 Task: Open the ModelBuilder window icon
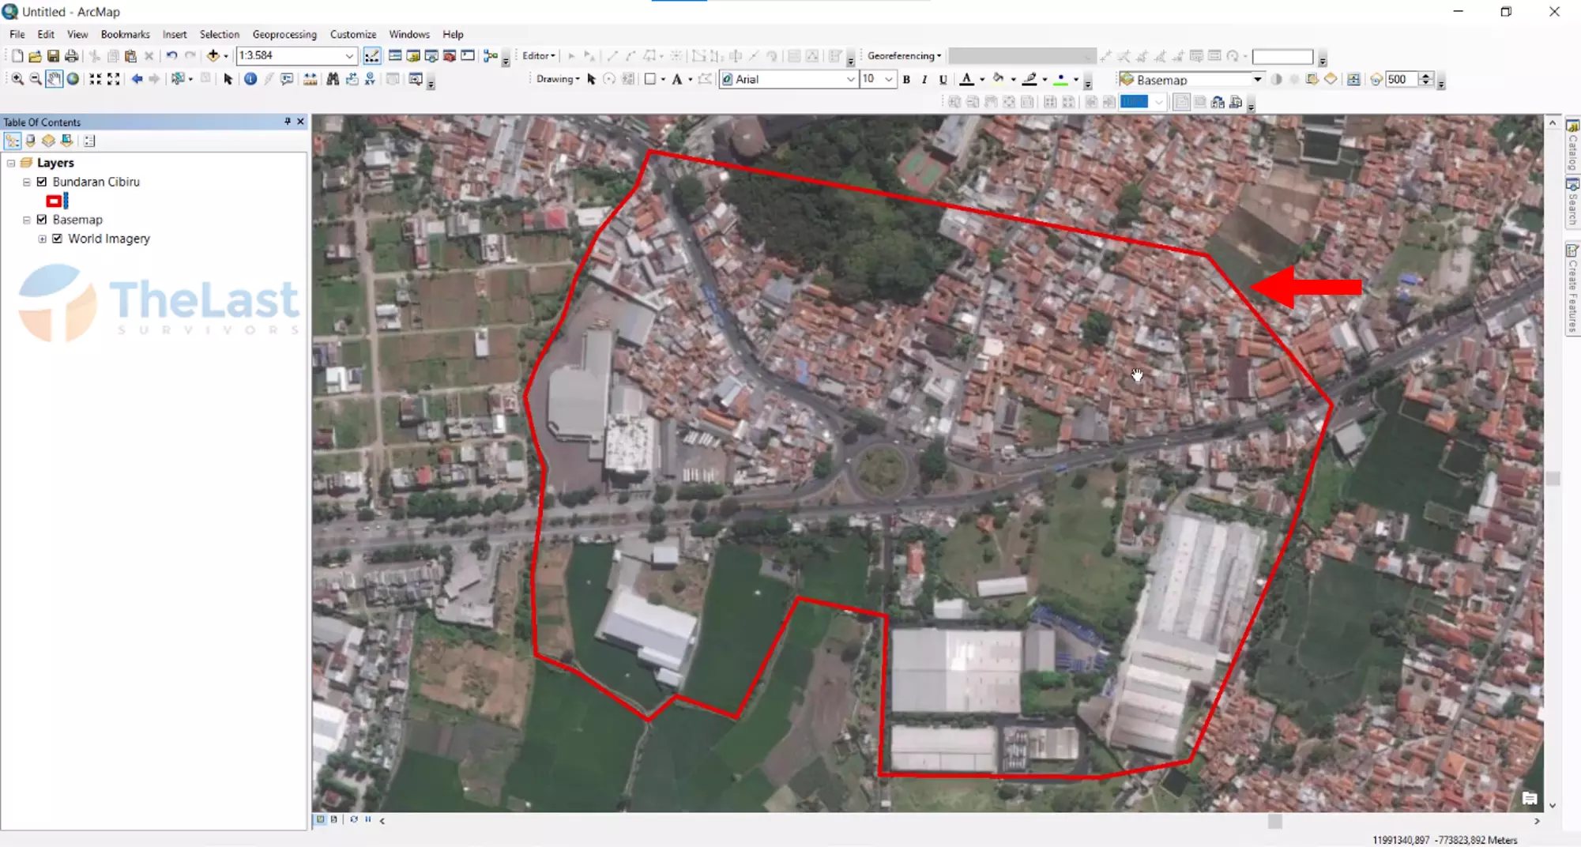click(490, 56)
